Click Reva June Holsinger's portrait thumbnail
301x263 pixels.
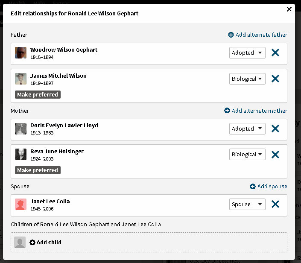(20, 155)
